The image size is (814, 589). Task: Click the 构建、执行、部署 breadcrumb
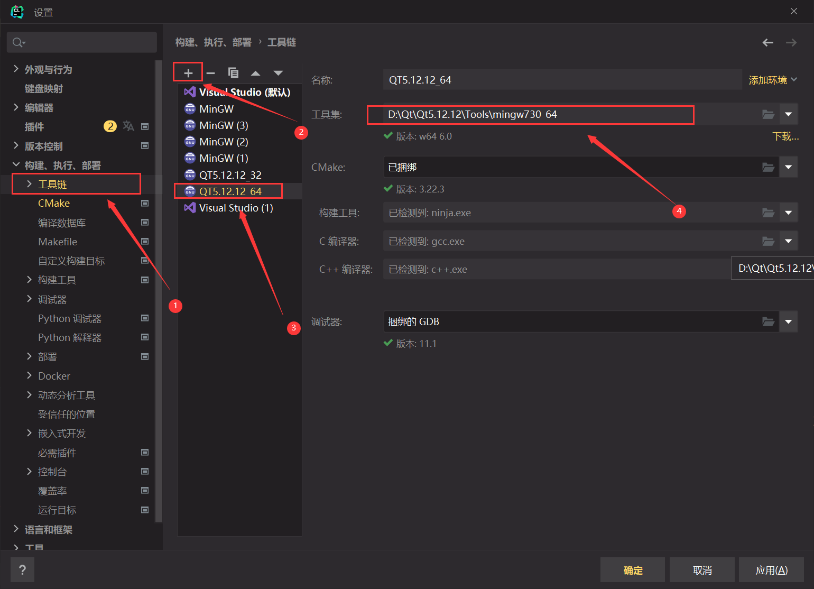coord(213,42)
